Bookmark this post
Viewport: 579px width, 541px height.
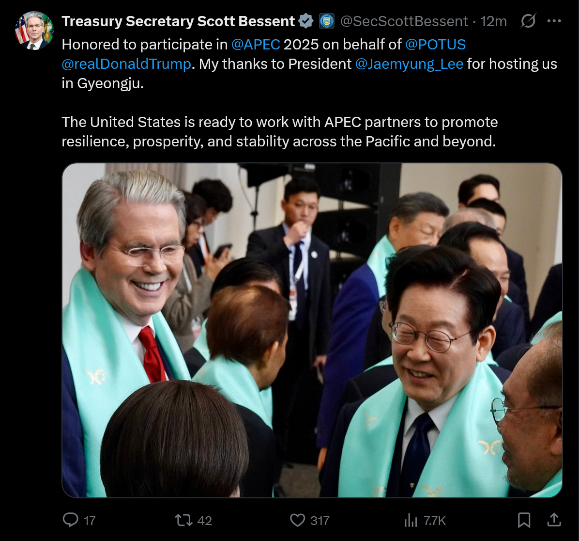tap(524, 520)
